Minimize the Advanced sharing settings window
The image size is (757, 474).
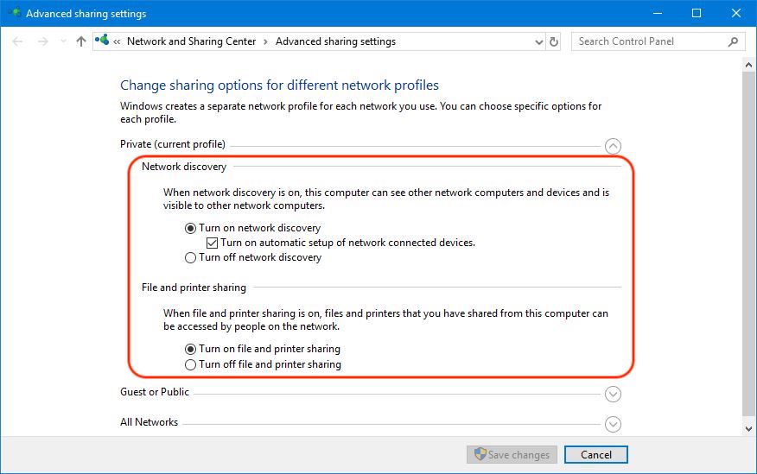(x=658, y=13)
